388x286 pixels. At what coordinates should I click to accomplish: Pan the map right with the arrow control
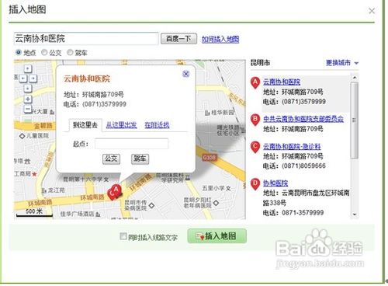pos(33,78)
